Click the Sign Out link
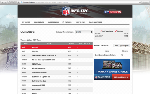150x94 pixels. tap(120, 31)
